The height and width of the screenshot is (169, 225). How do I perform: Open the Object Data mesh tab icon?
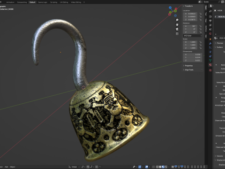click(210, 61)
